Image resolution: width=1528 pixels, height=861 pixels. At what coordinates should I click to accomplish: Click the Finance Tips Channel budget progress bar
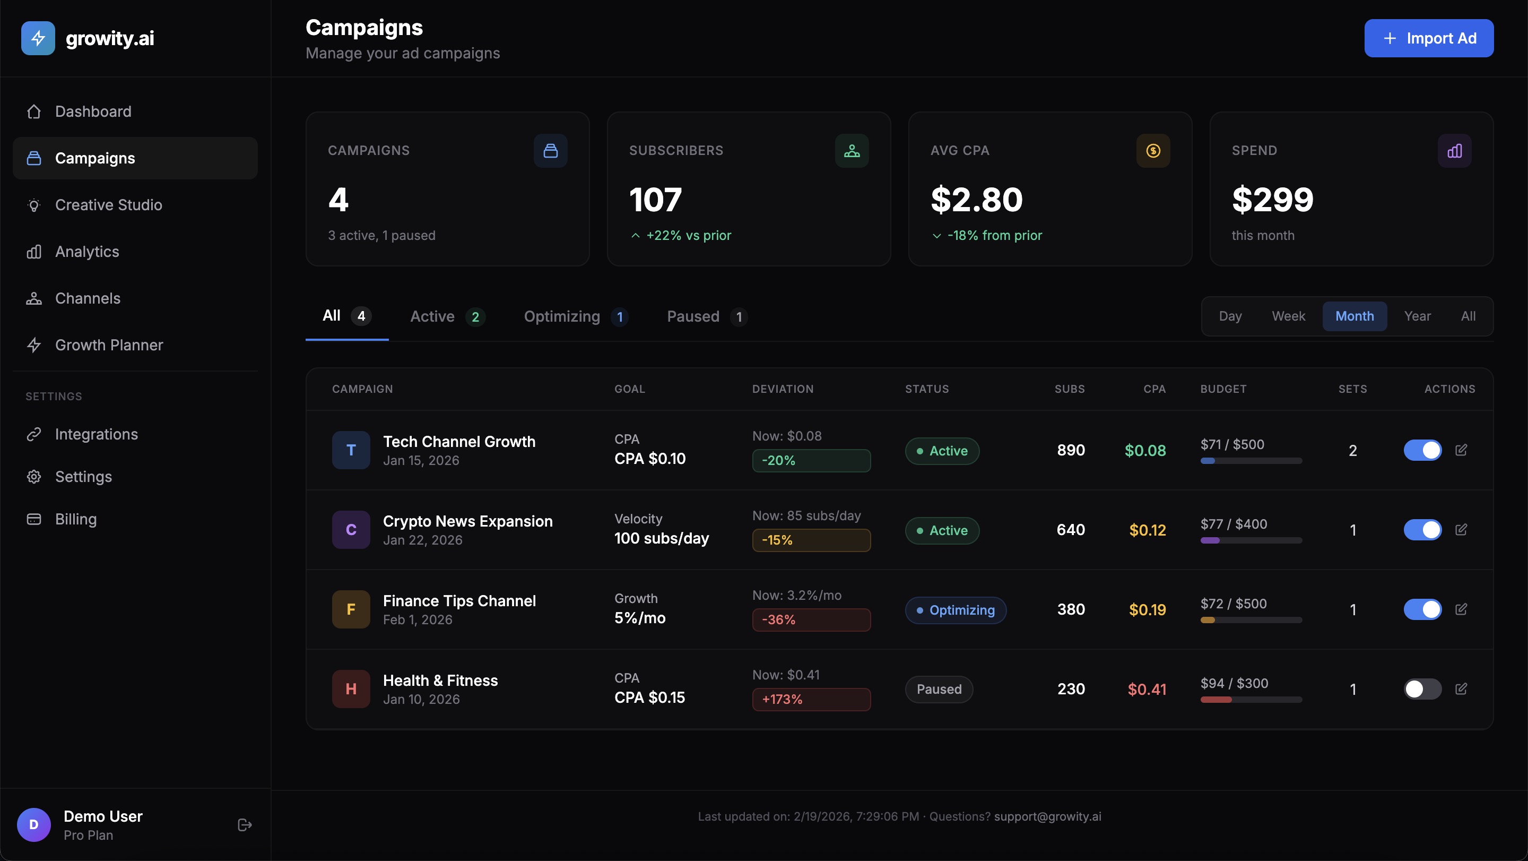1250,621
